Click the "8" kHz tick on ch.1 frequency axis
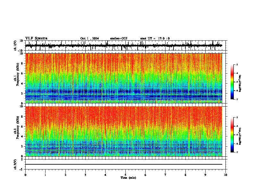The image size is (254, 196). 22,63
